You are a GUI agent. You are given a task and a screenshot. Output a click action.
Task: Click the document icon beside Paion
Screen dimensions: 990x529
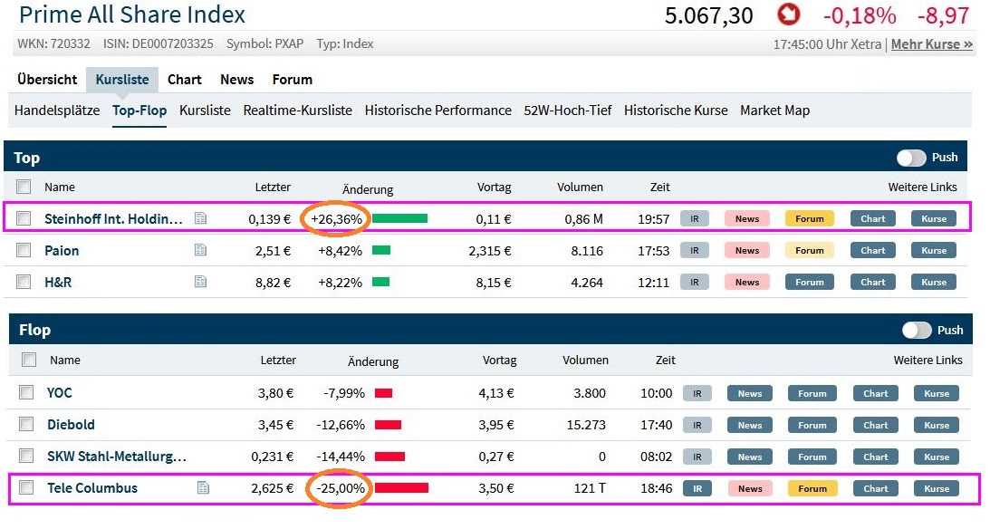(200, 250)
